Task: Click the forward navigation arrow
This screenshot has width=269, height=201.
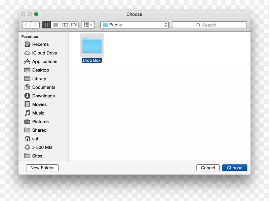Action: pyautogui.click(x=35, y=25)
